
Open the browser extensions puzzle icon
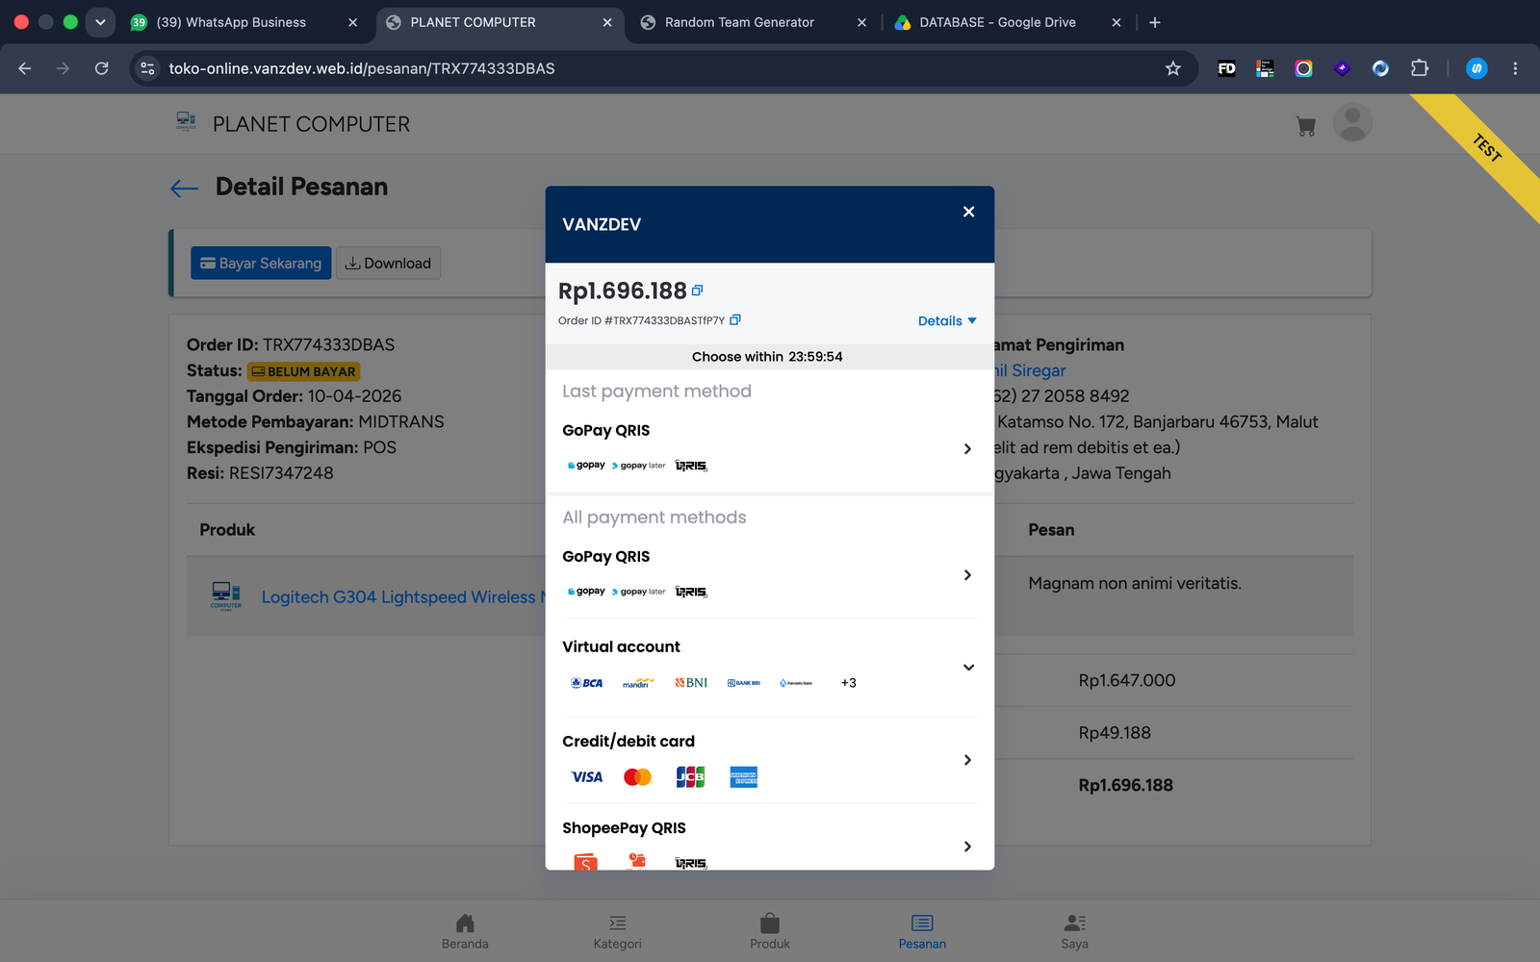tap(1419, 68)
